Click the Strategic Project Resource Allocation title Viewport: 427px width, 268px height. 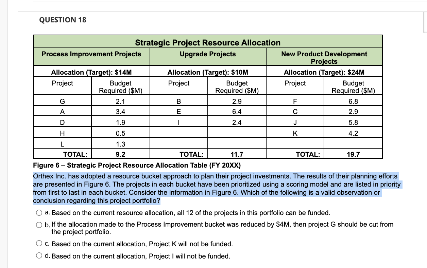click(x=208, y=43)
